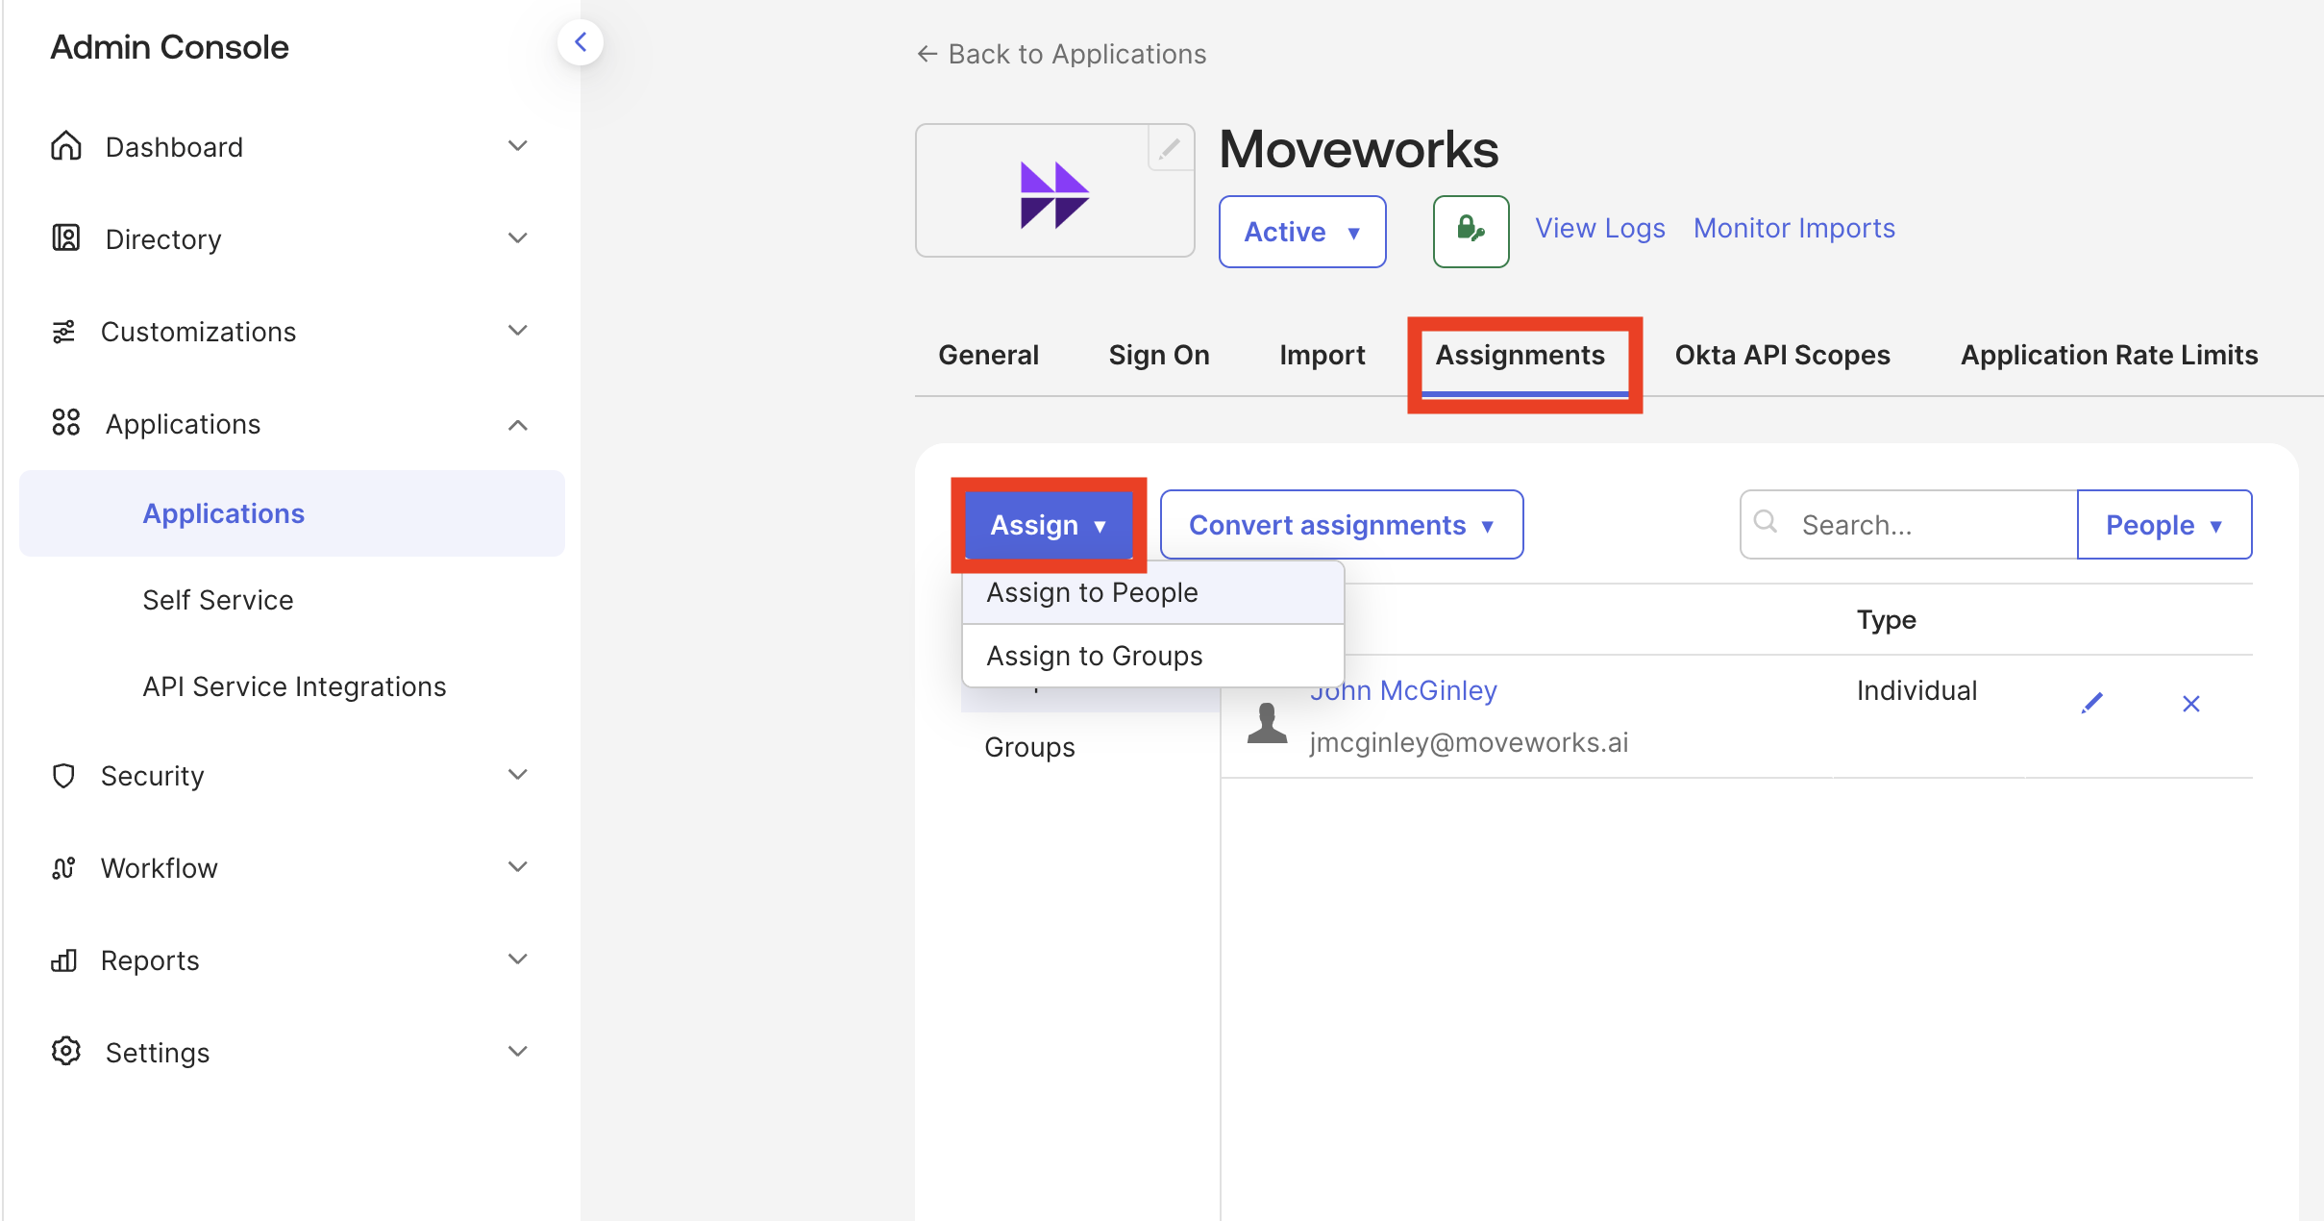Viewport: 2324px width, 1221px height.
Task: Open the Convert assignments dropdown
Action: pos(1341,525)
